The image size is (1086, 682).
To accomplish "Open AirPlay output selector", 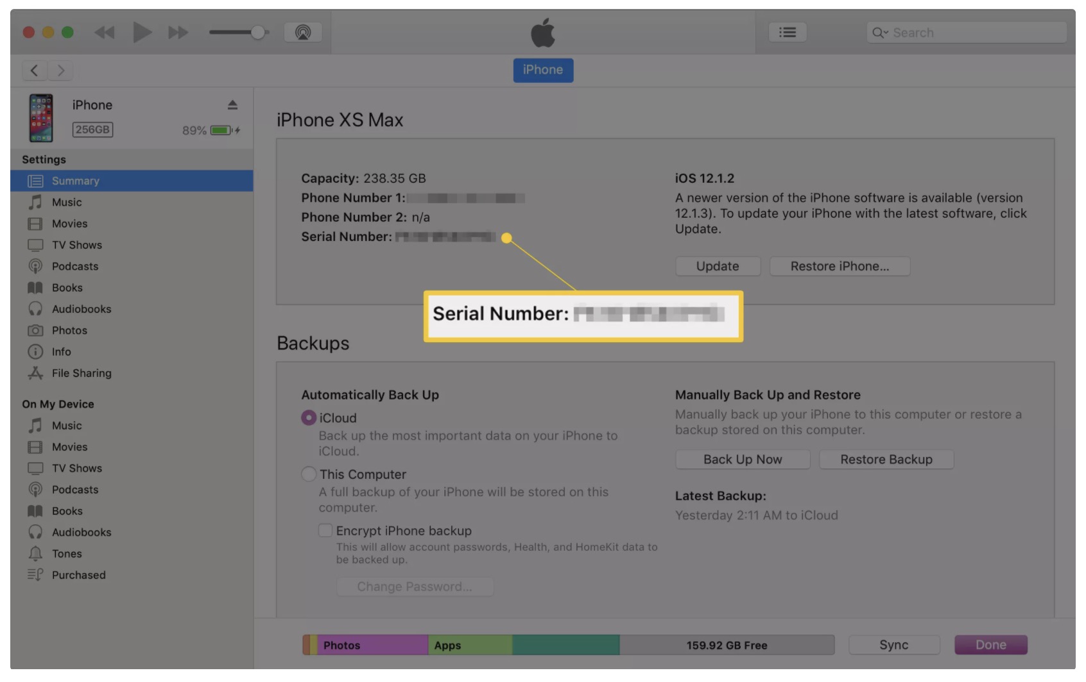I will 303,31.
